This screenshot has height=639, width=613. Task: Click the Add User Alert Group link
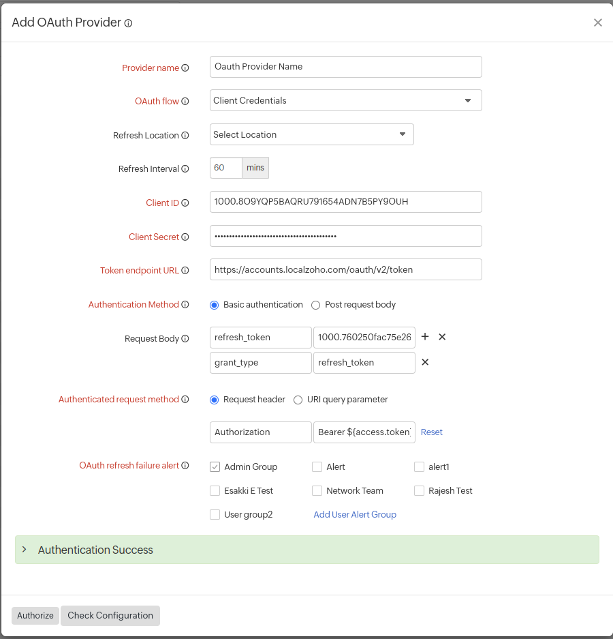click(x=355, y=514)
